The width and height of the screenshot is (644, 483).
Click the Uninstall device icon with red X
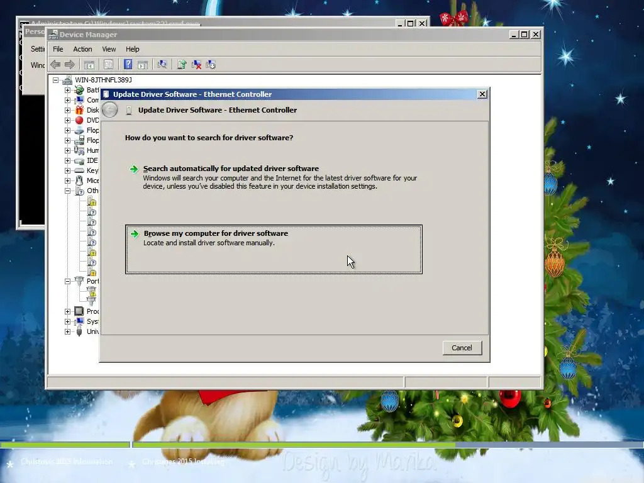pyautogui.click(x=196, y=65)
